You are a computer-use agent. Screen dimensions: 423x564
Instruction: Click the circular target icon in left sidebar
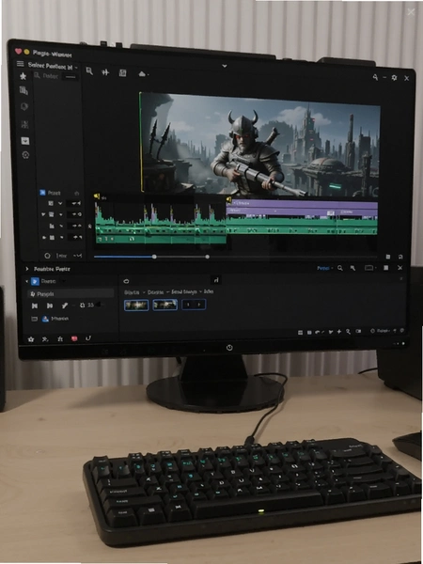(x=25, y=155)
